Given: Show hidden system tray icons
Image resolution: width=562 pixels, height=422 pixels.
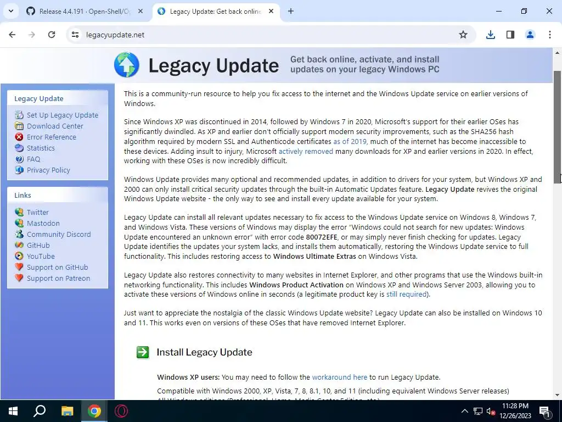Looking at the screenshot, I should [464, 411].
